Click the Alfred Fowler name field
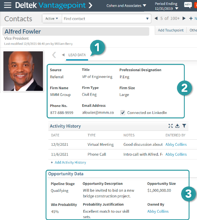This screenshot has width=197, height=220. [76, 31]
